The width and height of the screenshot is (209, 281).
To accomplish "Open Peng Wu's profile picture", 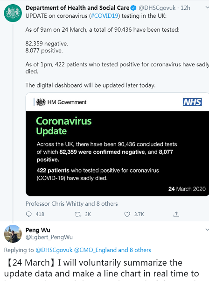I will [13, 234].
